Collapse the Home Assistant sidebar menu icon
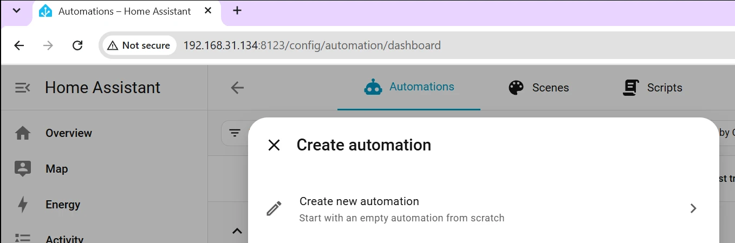735x243 pixels. (22, 88)
